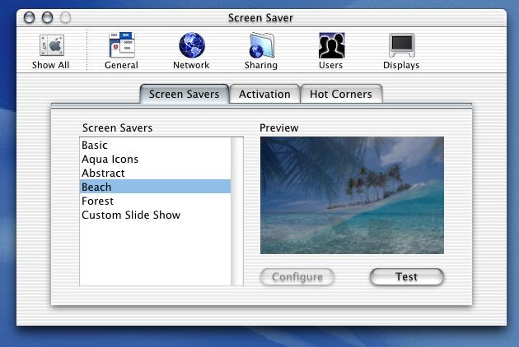Open the General preferences icon

point(121,45)
